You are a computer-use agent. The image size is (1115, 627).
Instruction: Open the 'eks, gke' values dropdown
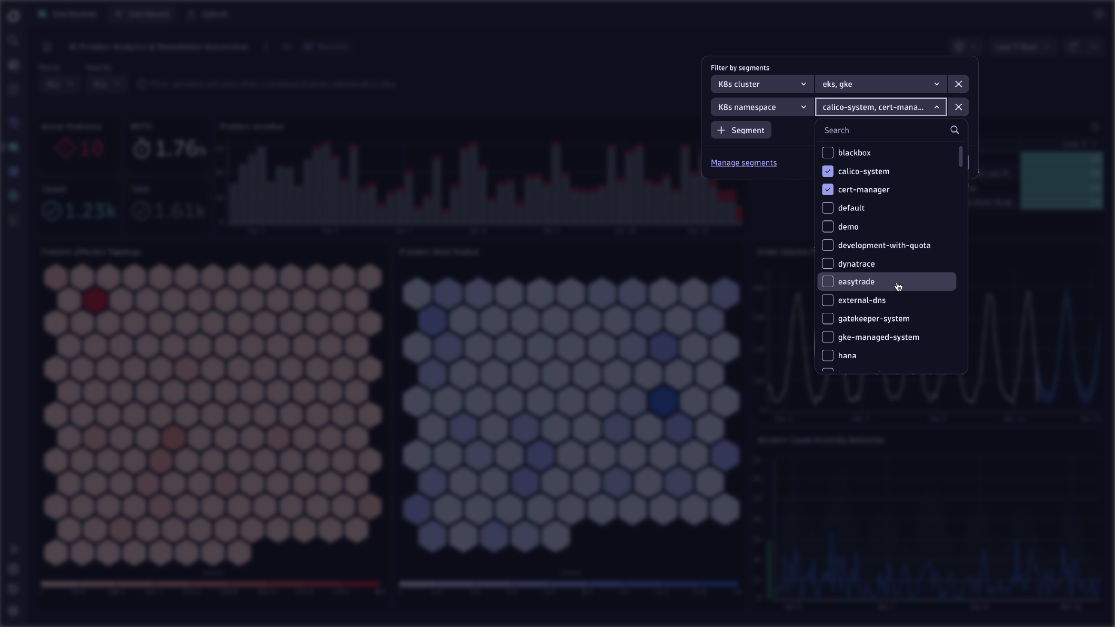(x=880, y=84)
